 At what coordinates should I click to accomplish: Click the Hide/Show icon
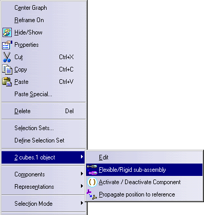point(7,32)
